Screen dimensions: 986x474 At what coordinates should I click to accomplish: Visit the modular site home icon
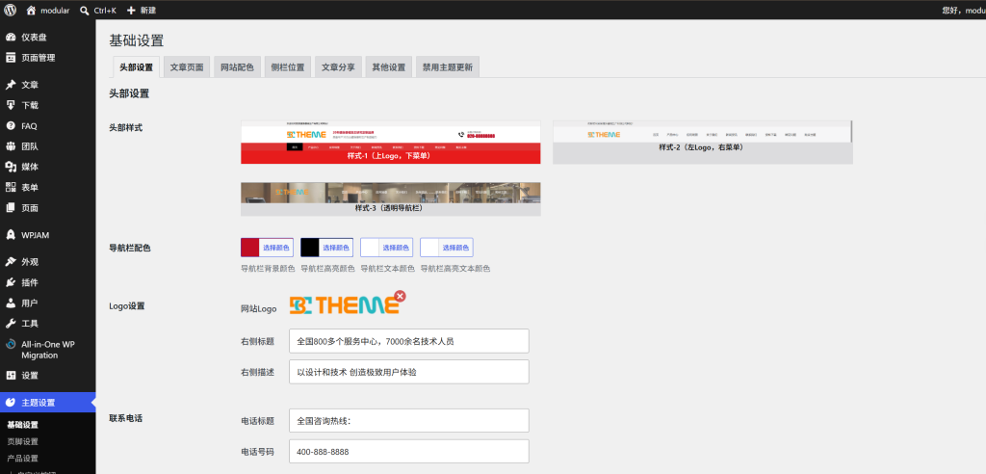coord(31,10)
